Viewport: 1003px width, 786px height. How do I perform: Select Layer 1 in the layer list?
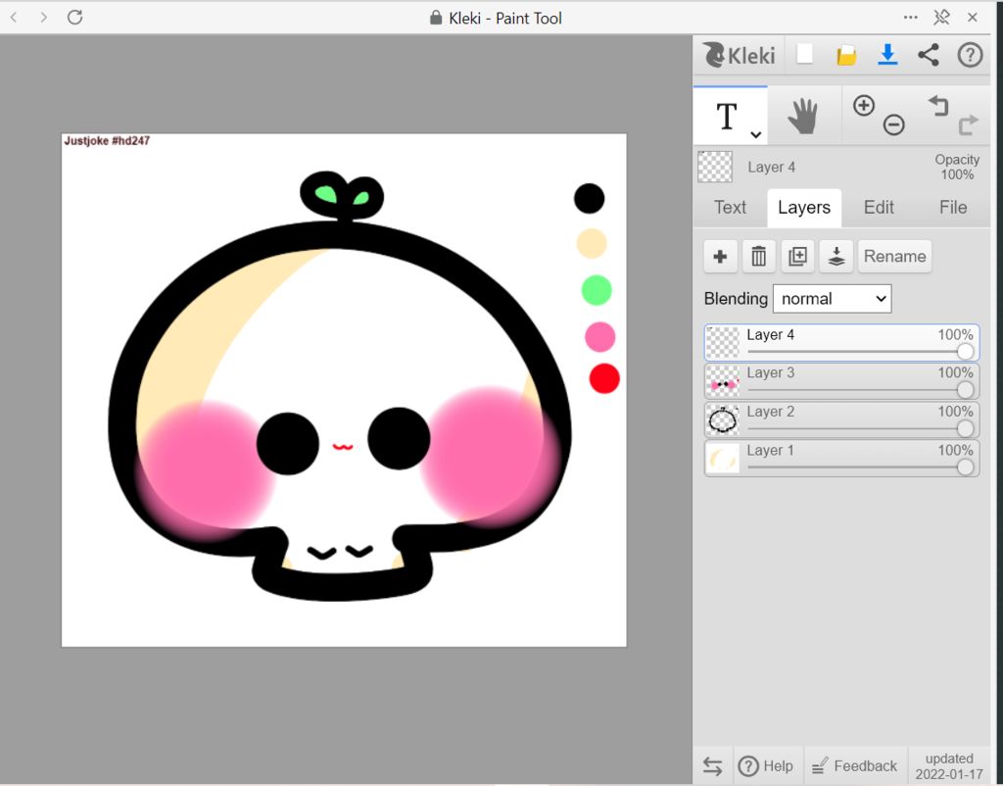pyautogui.click(x=841, y=459)
